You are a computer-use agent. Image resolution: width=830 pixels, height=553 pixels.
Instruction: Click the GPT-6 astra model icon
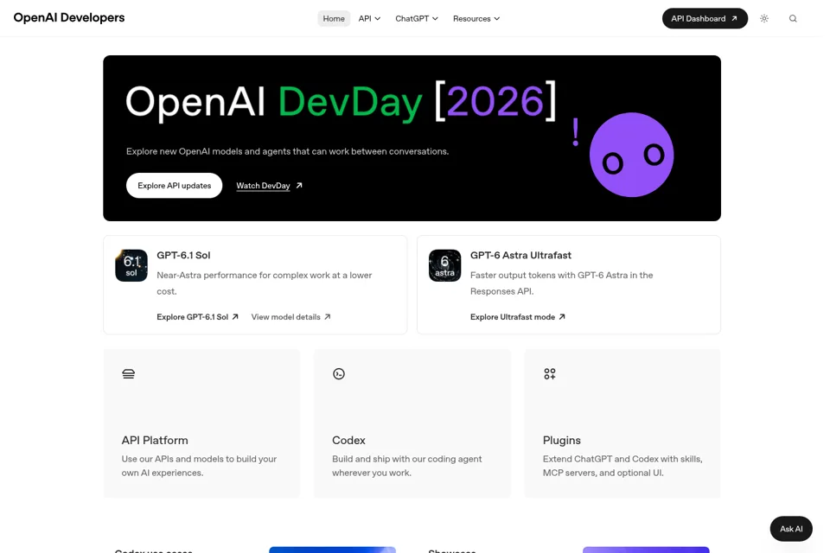[x=444, y=265]
